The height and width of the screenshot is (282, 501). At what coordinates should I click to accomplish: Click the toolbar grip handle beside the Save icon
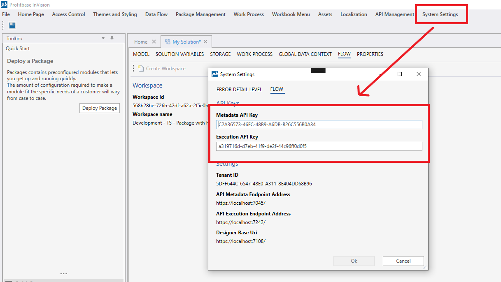(4, 25)
